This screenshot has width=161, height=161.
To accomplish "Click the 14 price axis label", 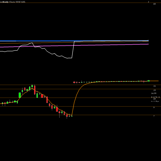I will click(155, 86).
